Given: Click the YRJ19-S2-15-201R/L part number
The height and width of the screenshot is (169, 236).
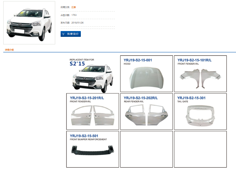Looking at the screenshot, I should (x=87, y=98).
